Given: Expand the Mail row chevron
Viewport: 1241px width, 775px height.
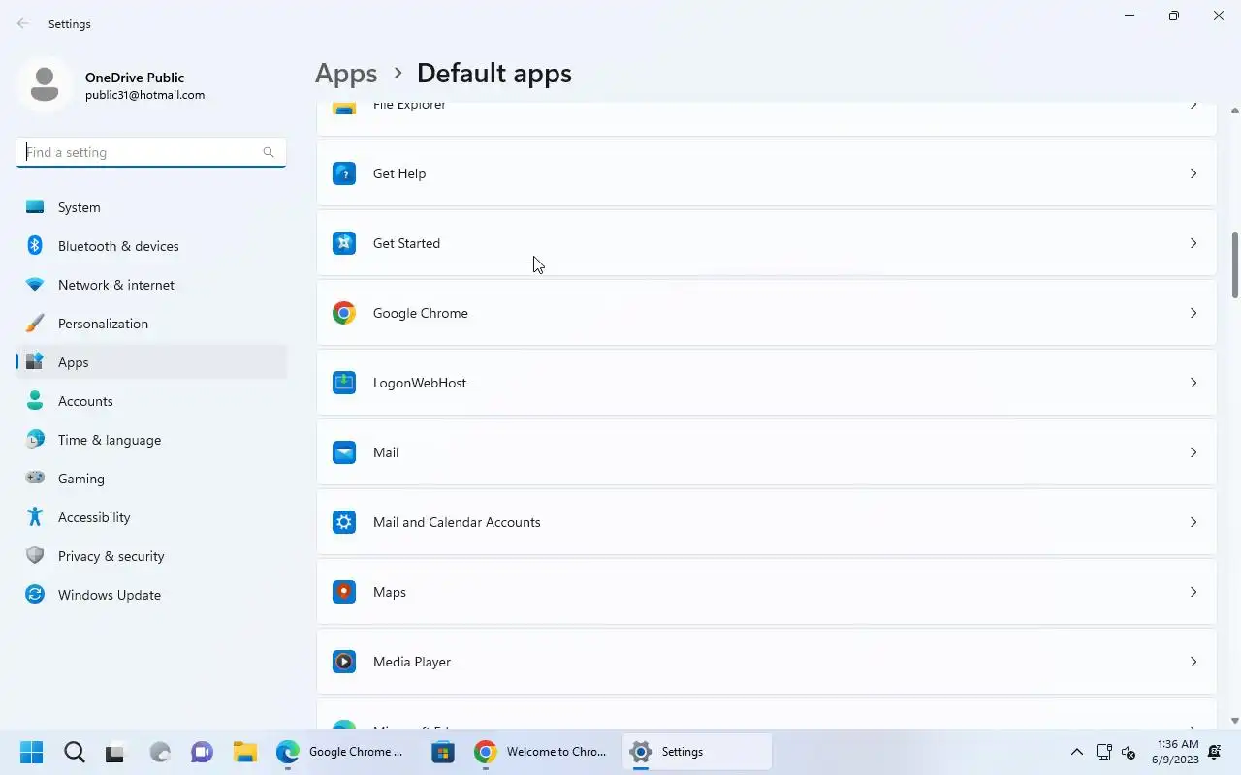Looking at the screenshot, I should [1193, 452].
